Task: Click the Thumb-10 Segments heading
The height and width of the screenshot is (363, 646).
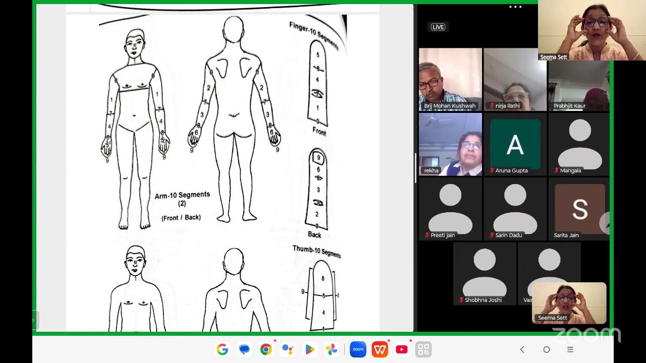Action: click(x=316, y=251)
